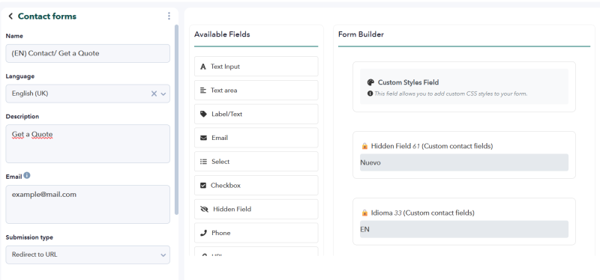The height and width of the screenshot is (280, 600).
Task: Click the Form Builder heading
Action: point(361,34)
